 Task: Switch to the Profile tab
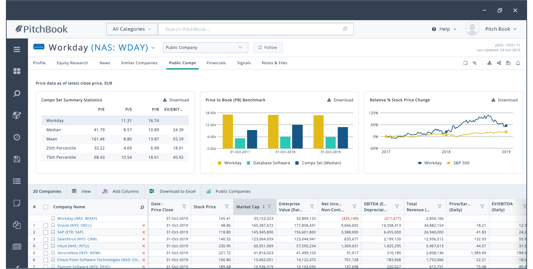(39, 63)
